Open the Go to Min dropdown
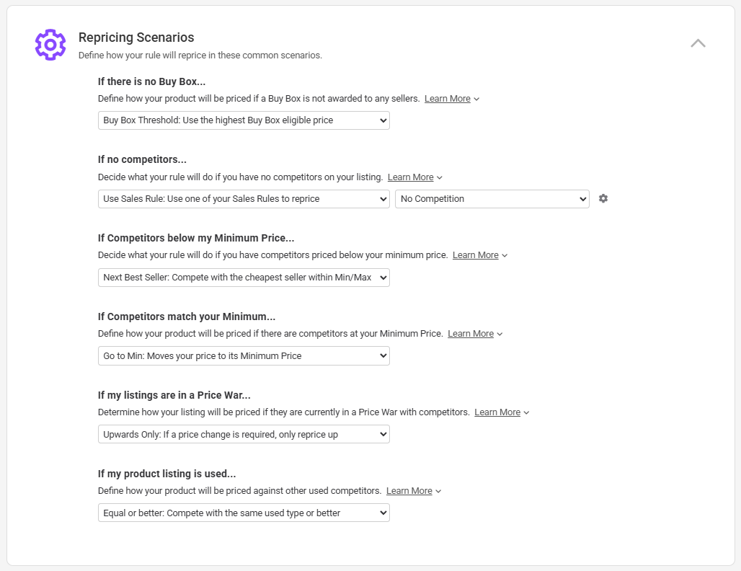 click(x=244, y=355)
